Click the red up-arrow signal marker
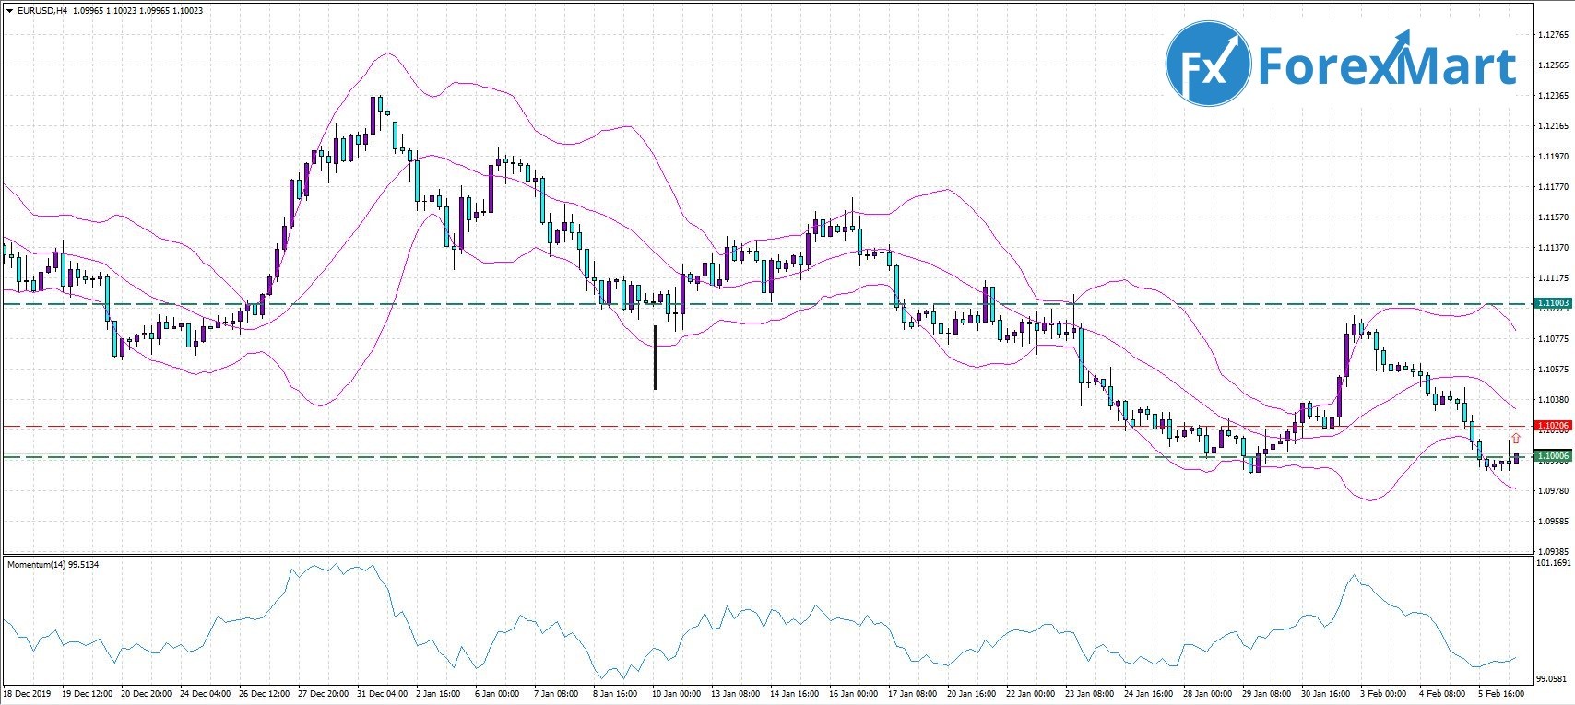This screenshot has width=1575, height=705. click(1515, 438)
